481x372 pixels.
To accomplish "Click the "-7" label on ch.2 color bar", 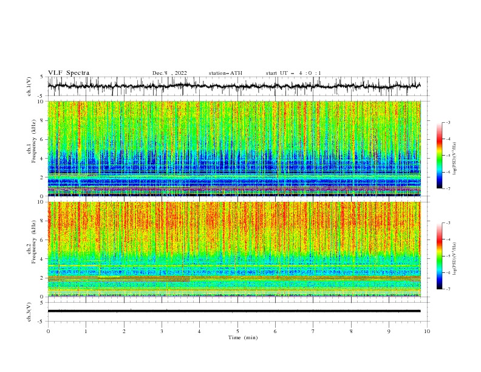I will (x=448, y=289).
